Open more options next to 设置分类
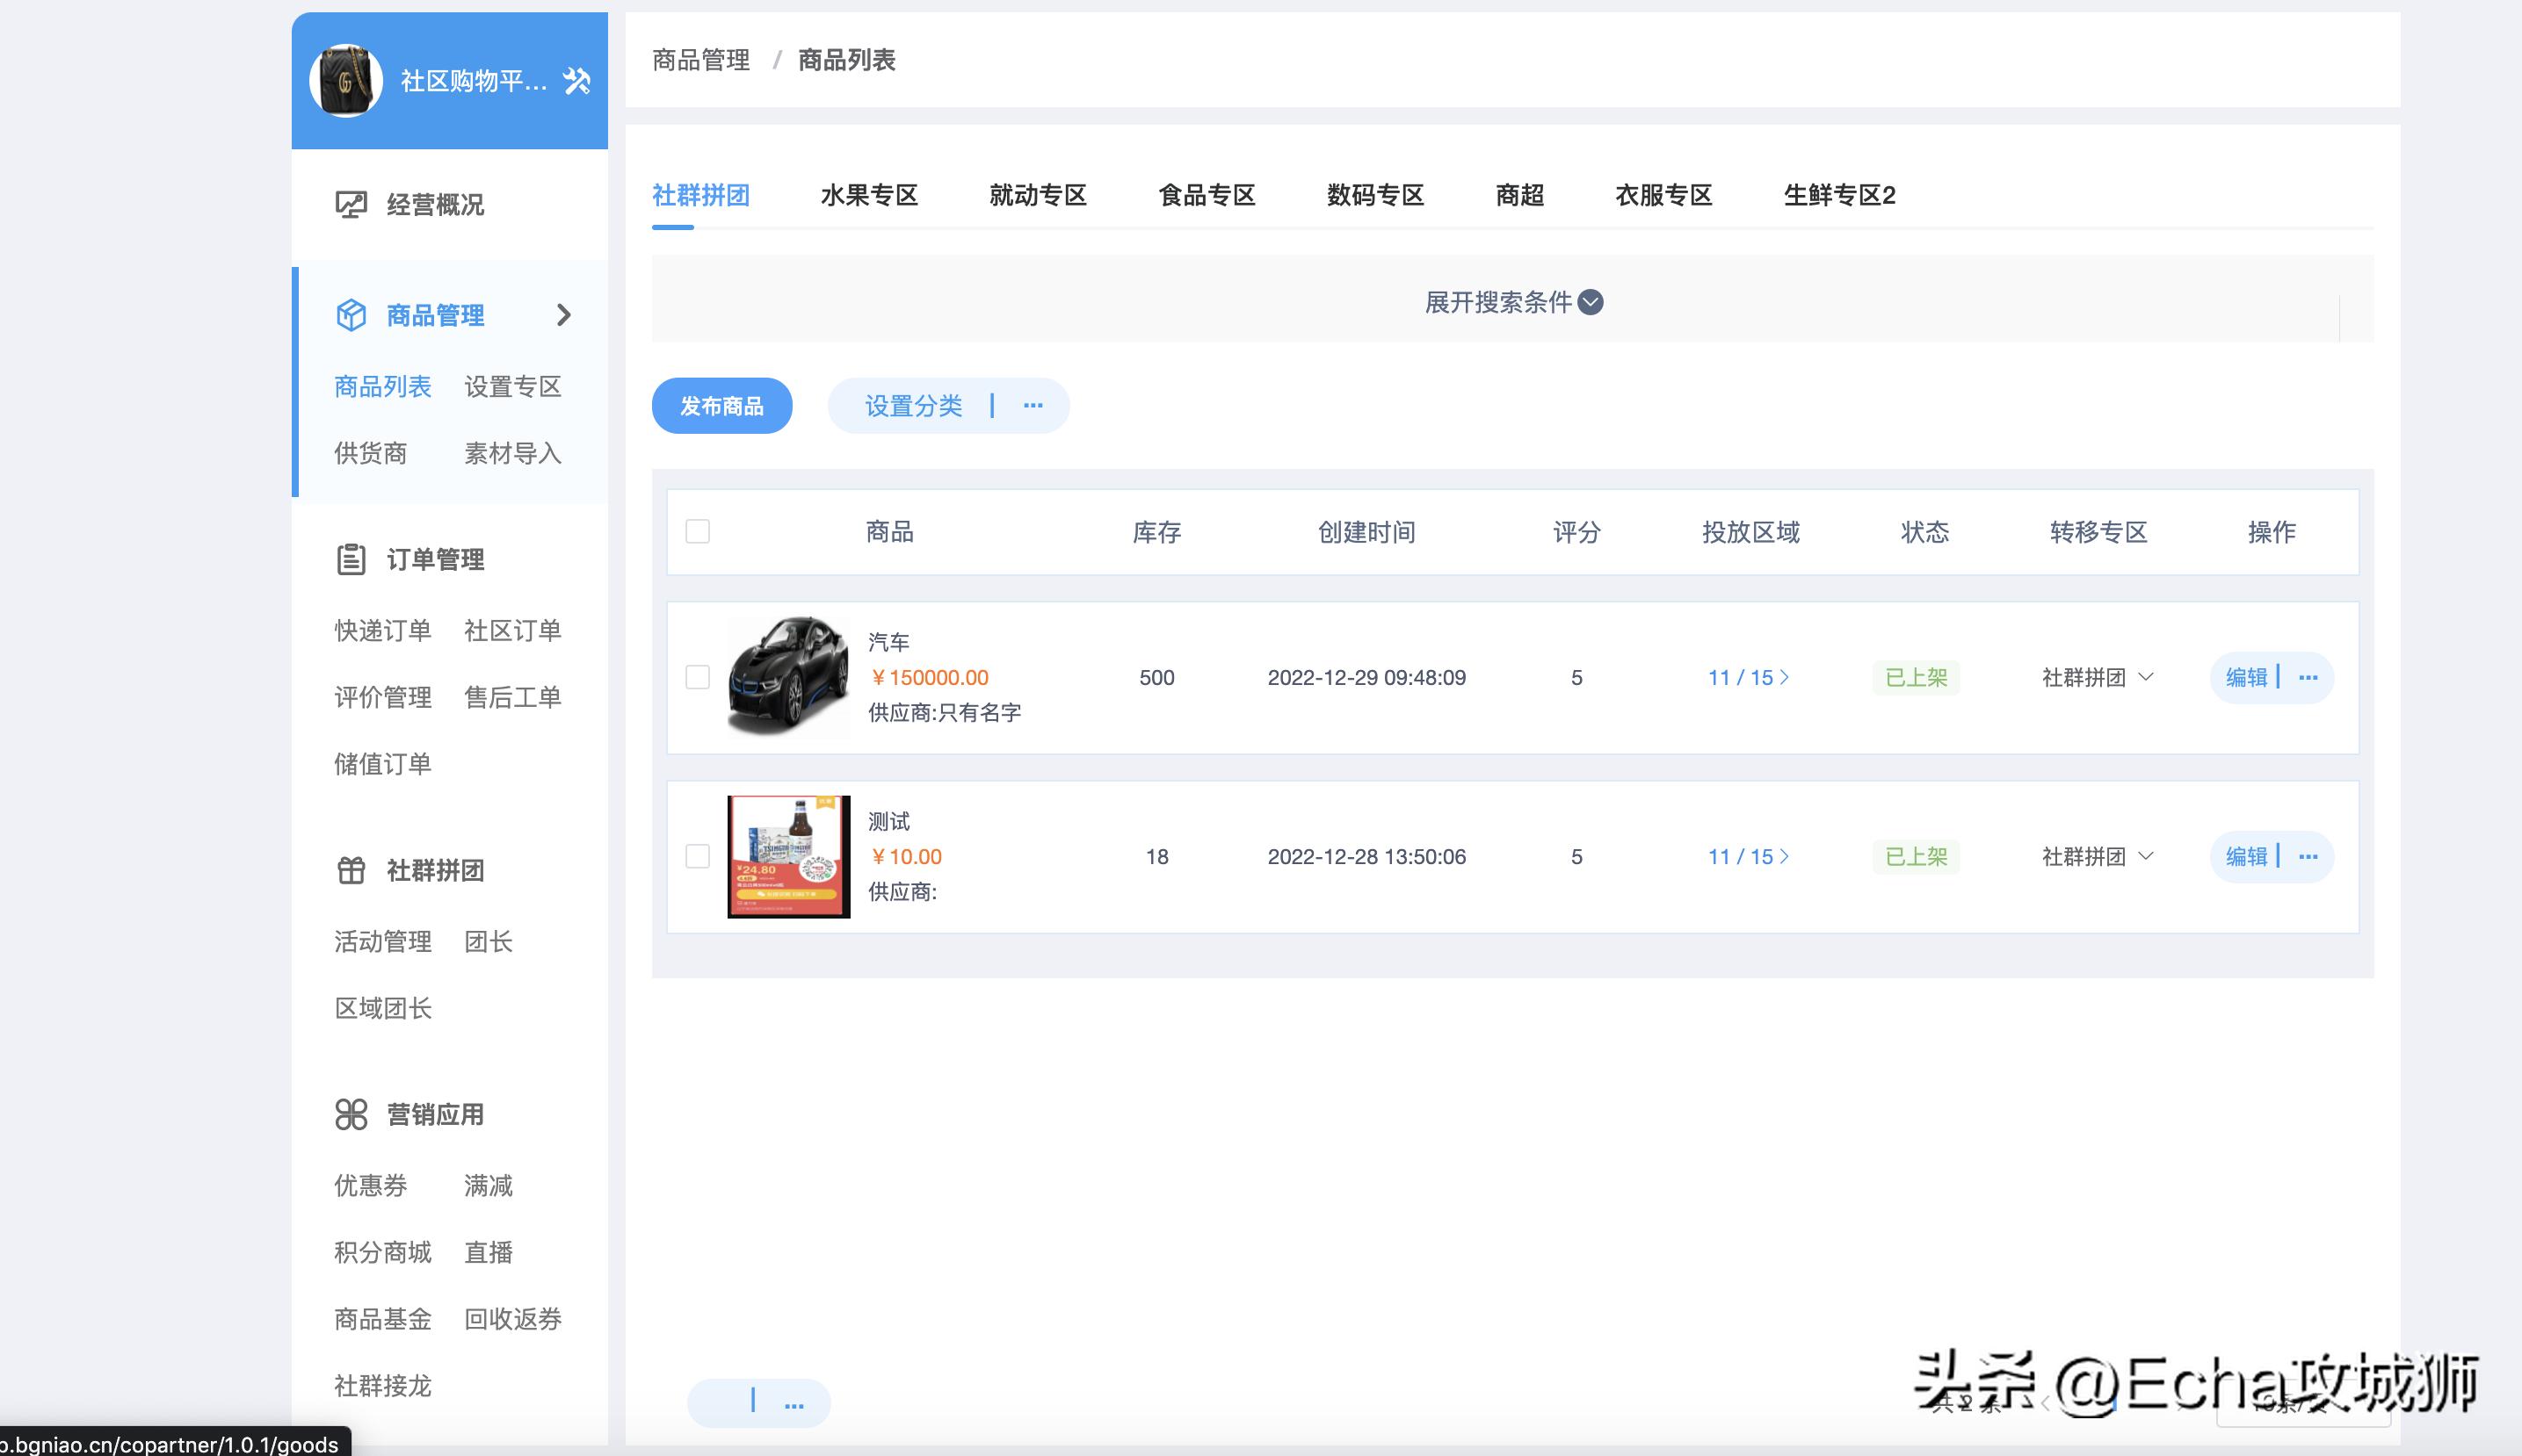2522x1456 pixels. tap(1032, 405)
